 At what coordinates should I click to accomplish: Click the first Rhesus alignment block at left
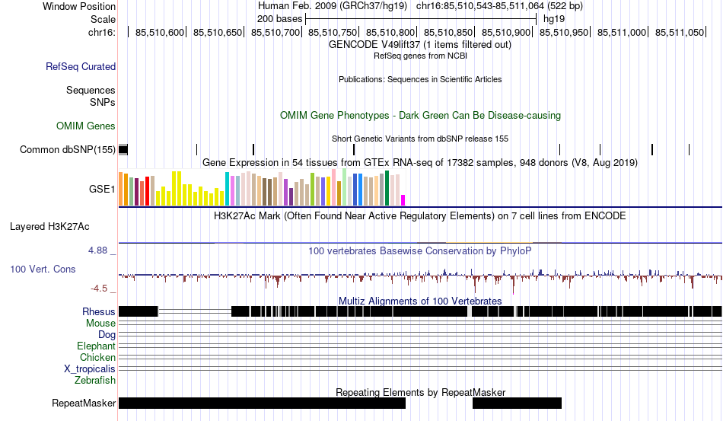(x=139, y=311)
